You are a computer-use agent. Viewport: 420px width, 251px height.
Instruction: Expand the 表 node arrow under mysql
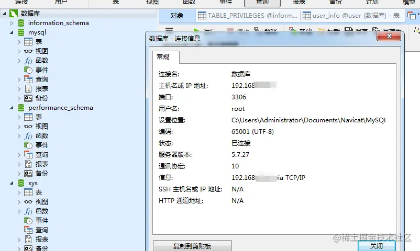coord(19,42)
